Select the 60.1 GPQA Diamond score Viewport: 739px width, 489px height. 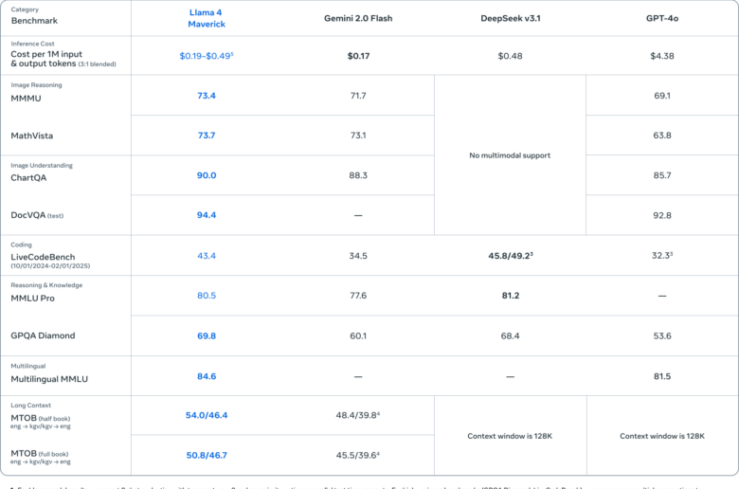click(358, 336)
